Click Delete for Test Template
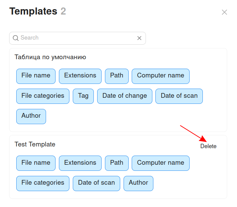Screen dimensions: 237x207 coord(208,146)
